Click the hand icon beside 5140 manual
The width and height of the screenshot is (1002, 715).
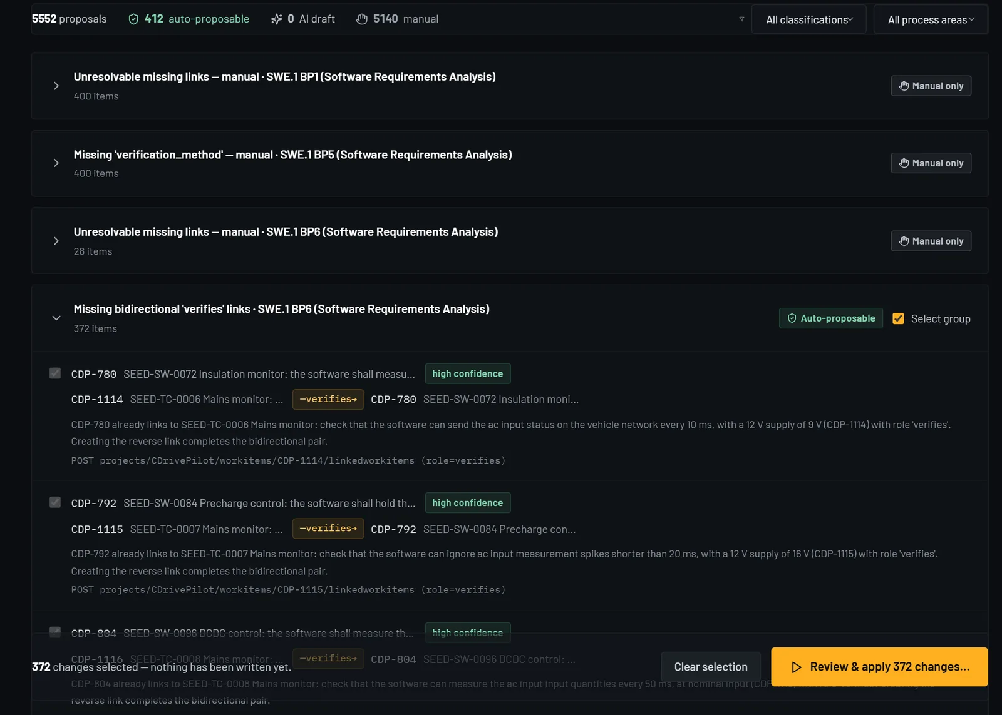tap(361, 19)
